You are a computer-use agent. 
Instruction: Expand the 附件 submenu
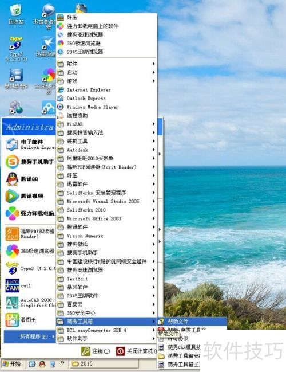107,64
